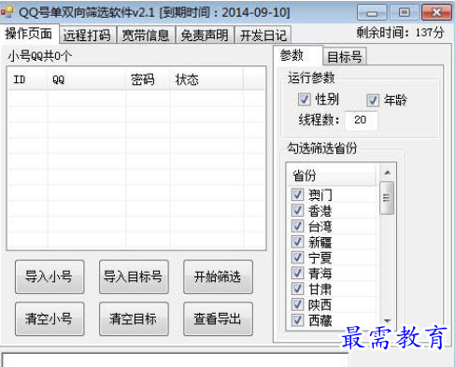Click the 导入小号 button

[x=50, y=276]
